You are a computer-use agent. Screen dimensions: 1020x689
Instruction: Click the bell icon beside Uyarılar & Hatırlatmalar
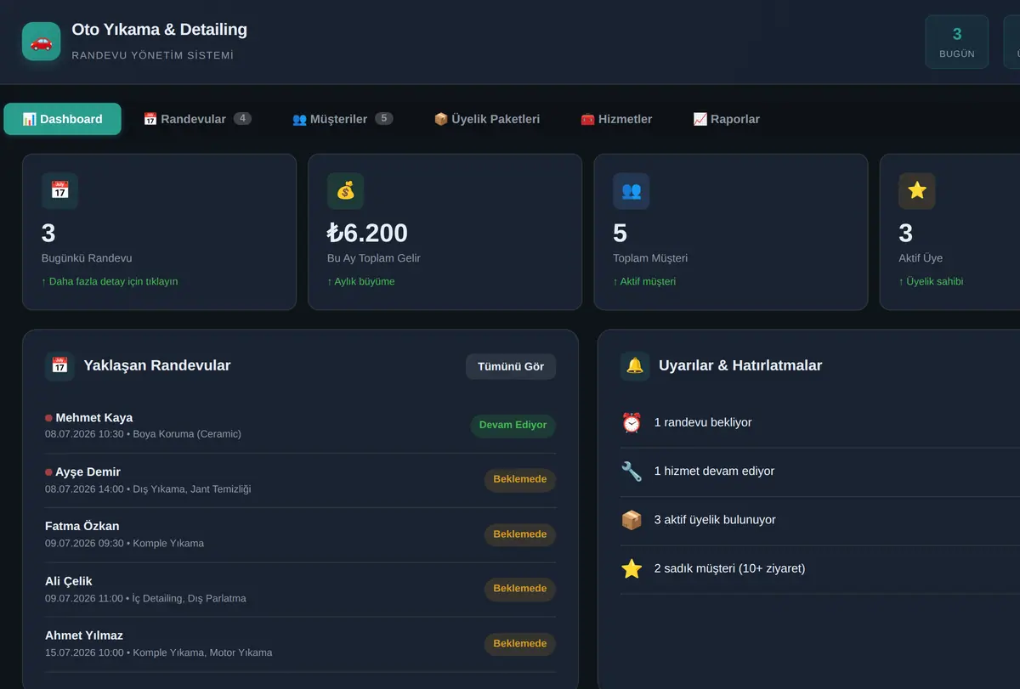[635, 366]
